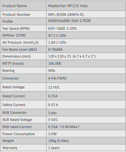
Task: Select the MasterFan MF120 Halo text
Action: pos(68,6)
